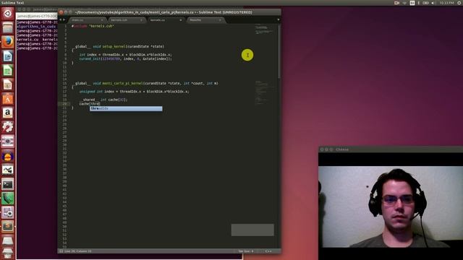Screen dimensions: 463x260
Task: Open the green phone dock icon
Action: (x=8, y=199)
